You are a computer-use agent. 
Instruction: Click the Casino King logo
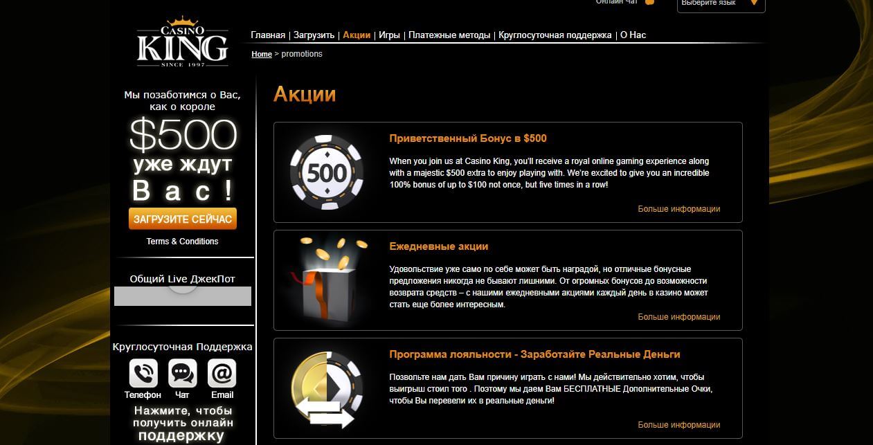[x=182, y=43]
